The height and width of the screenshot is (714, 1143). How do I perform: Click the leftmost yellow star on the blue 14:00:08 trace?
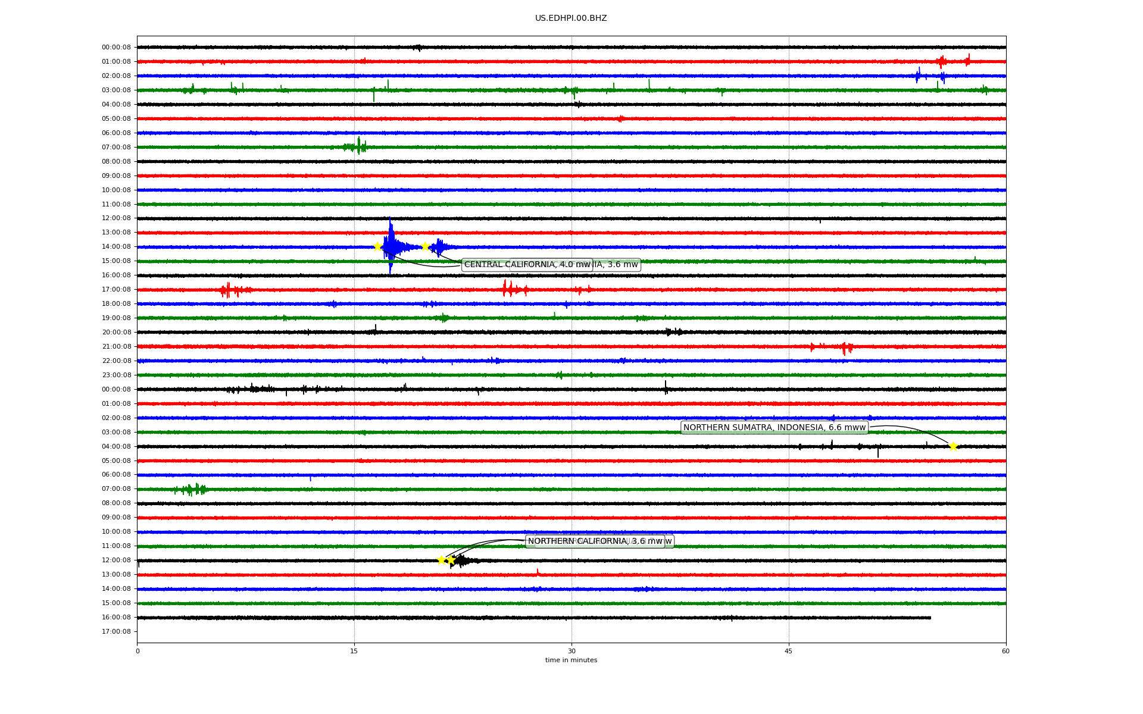click(377, 247)
